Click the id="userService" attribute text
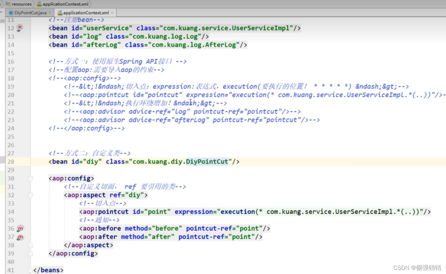This screenshot has height=274, width=446. tap(102, 28)
